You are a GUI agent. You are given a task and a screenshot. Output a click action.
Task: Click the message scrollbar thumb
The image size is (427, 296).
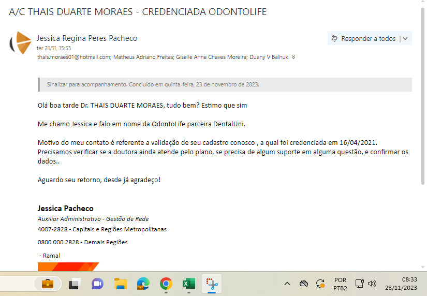tap(423, 95)
